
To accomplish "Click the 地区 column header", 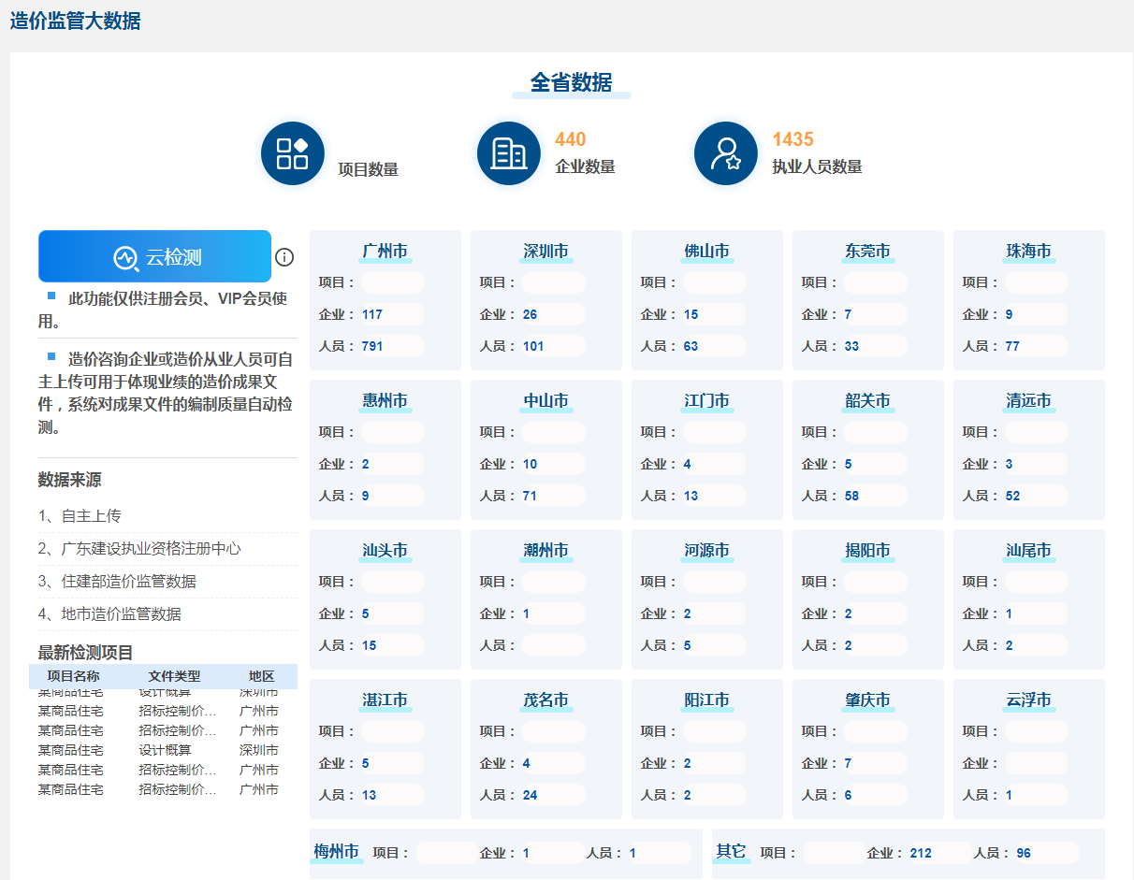I will [261, 676].
